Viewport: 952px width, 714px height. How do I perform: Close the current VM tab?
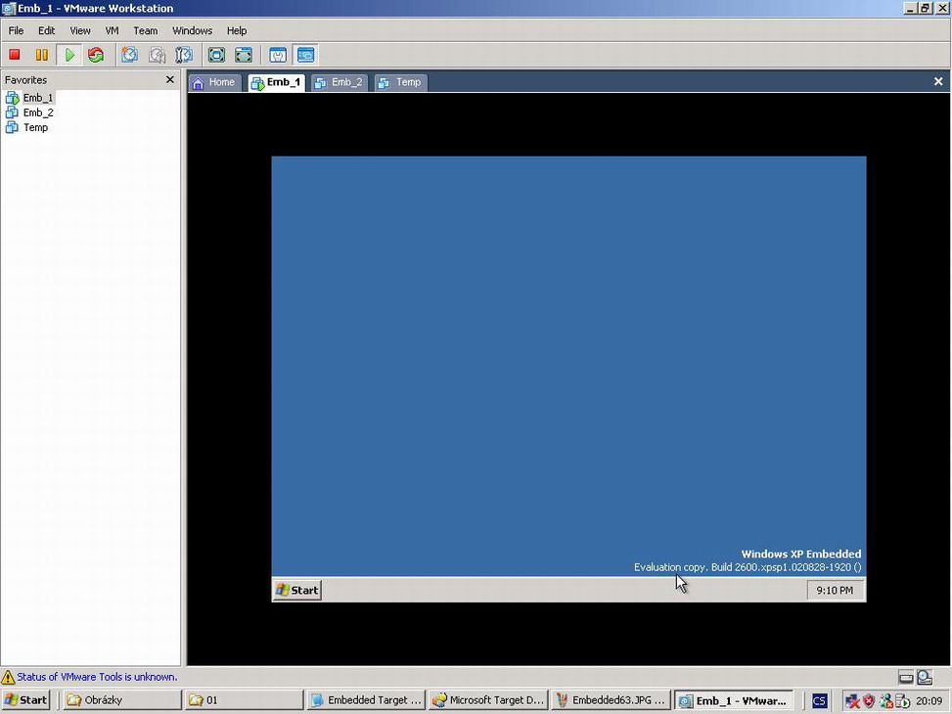click(938, 81)
